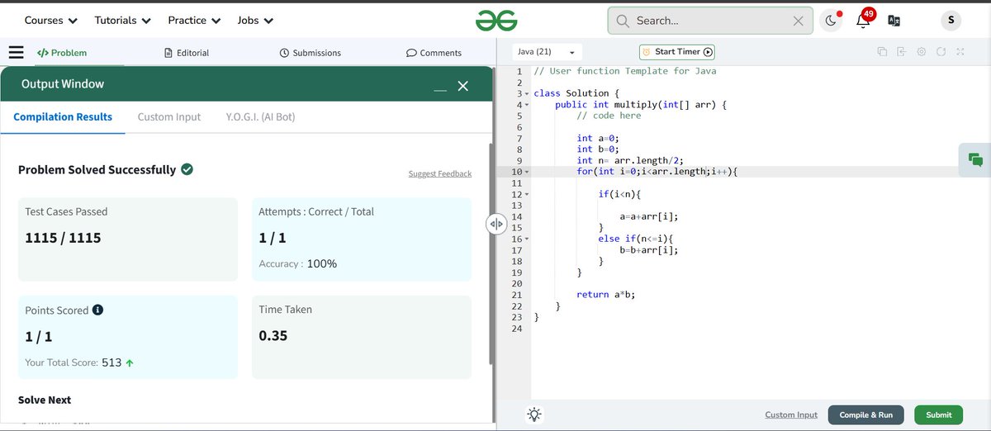Screen dimensions: 991x431
Task: Minimize the Output Window
Action: coord(440,88)
